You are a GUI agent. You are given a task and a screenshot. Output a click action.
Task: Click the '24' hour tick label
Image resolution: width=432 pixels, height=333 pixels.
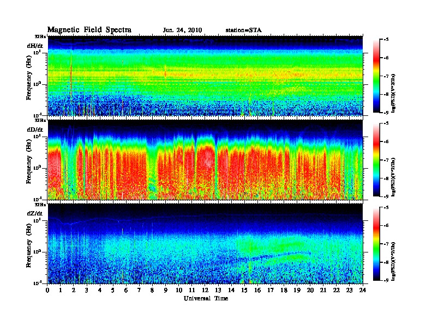pyautogui.click(x=363, y=290)
